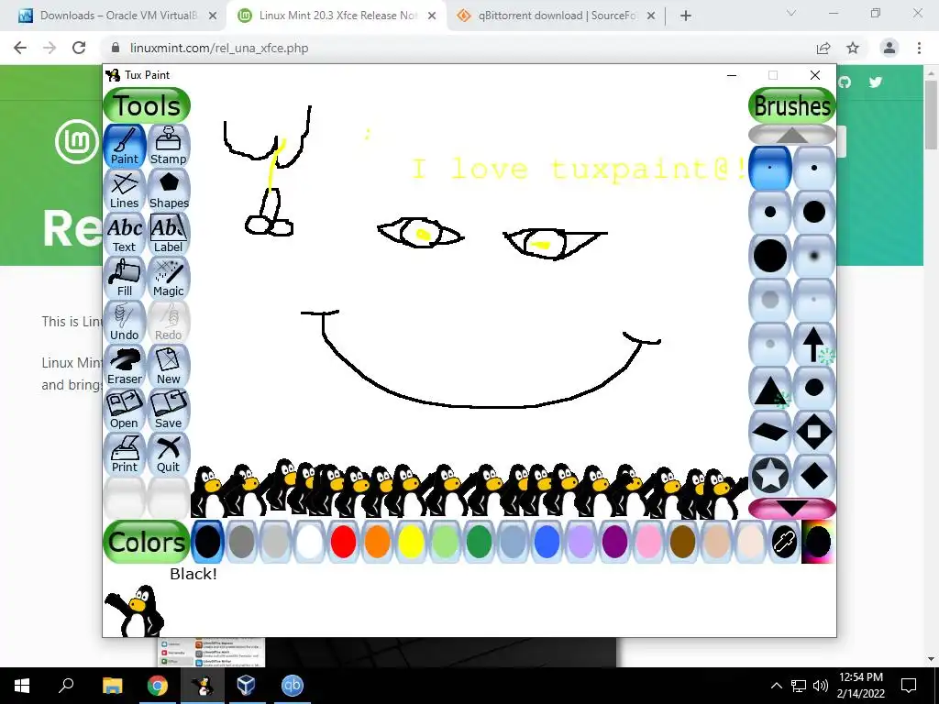Choose the red color swatch
Screen dimensions: 939x704
[x=344, y=542]
